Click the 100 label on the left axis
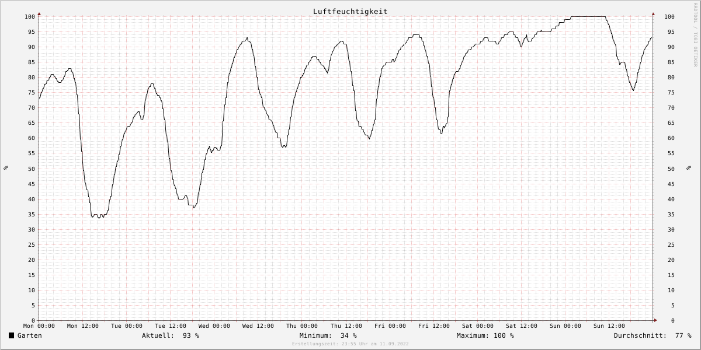Viewport: 701px width, 350px height. [x=30, y=16]
